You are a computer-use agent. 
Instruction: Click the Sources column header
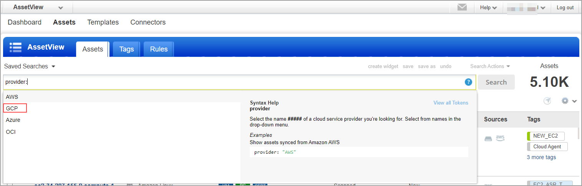tap(496, 120)
